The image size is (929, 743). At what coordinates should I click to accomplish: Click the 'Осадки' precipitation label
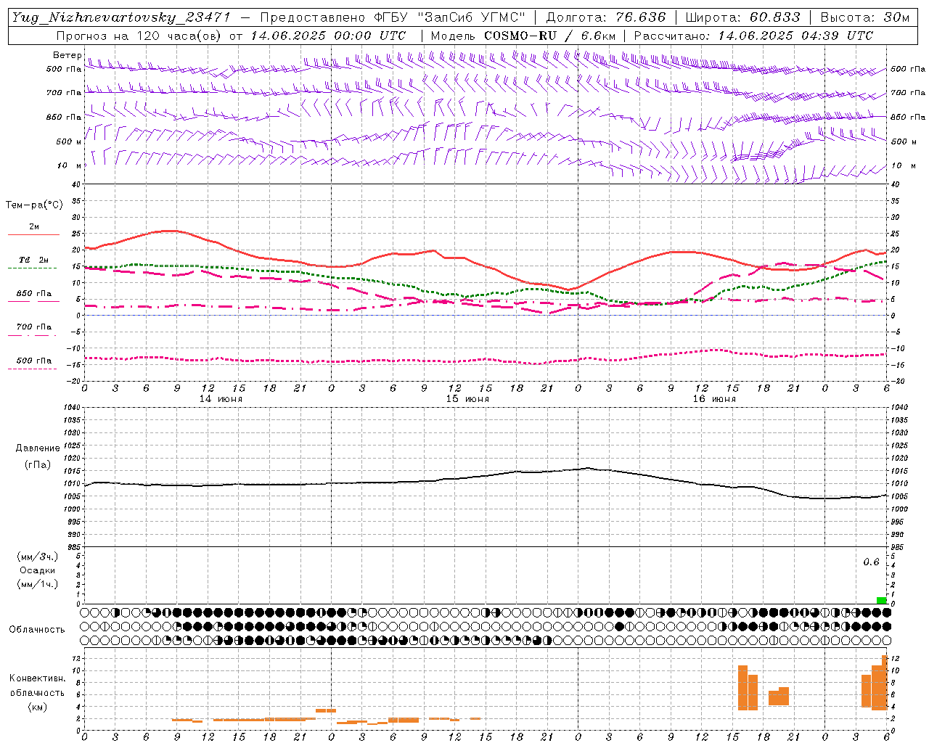(38, 570)
